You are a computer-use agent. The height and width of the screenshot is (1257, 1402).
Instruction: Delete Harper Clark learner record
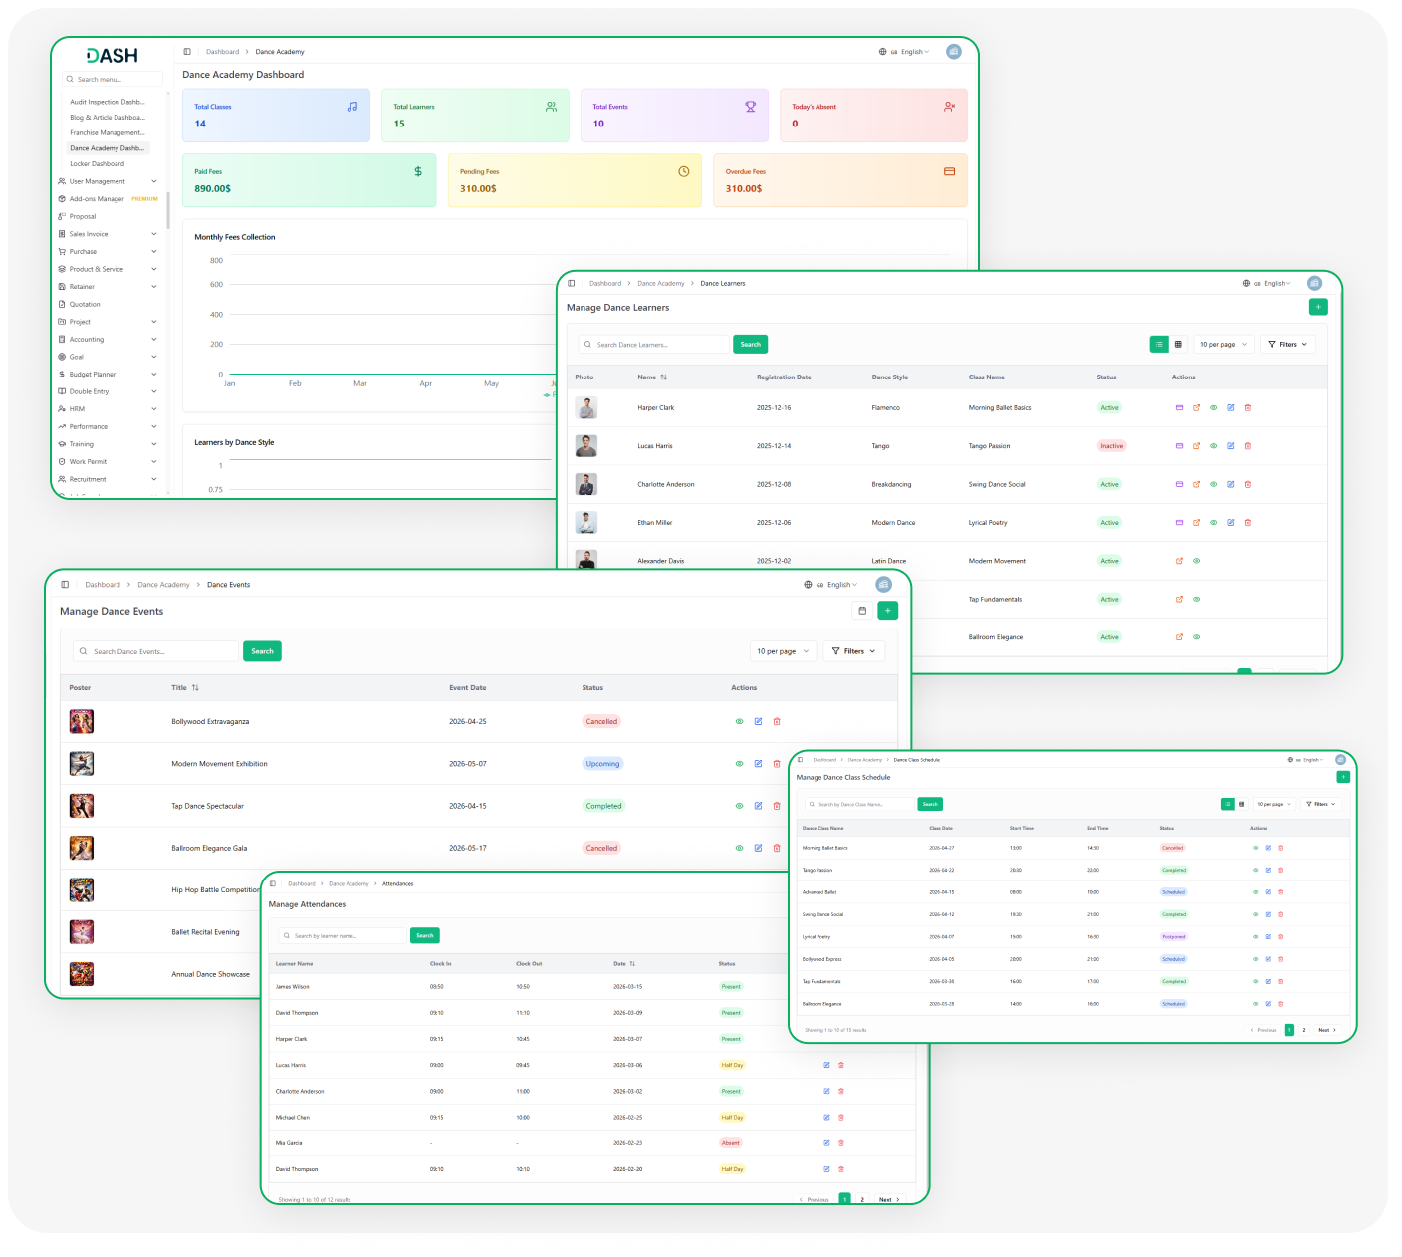pyautogui.click(x=1248, y=407)
